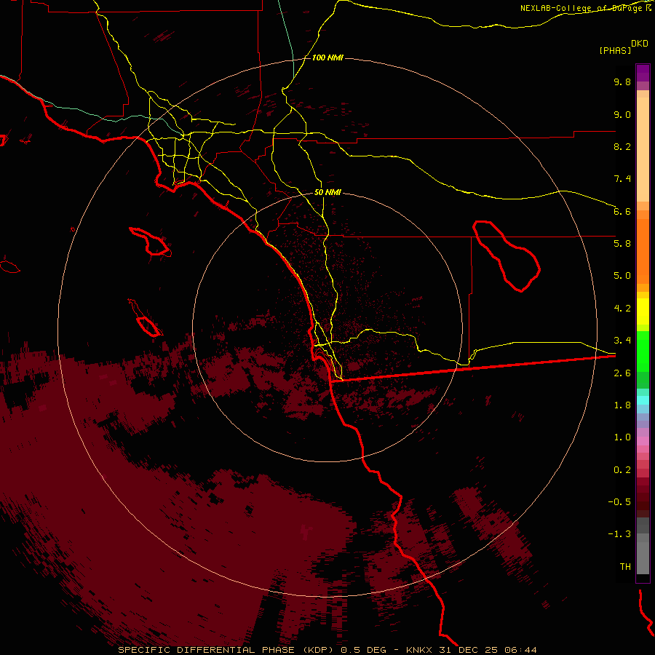Click the "DKD" legend heading
This screenshot has width=655, height=655.
[x=640, y=44]
